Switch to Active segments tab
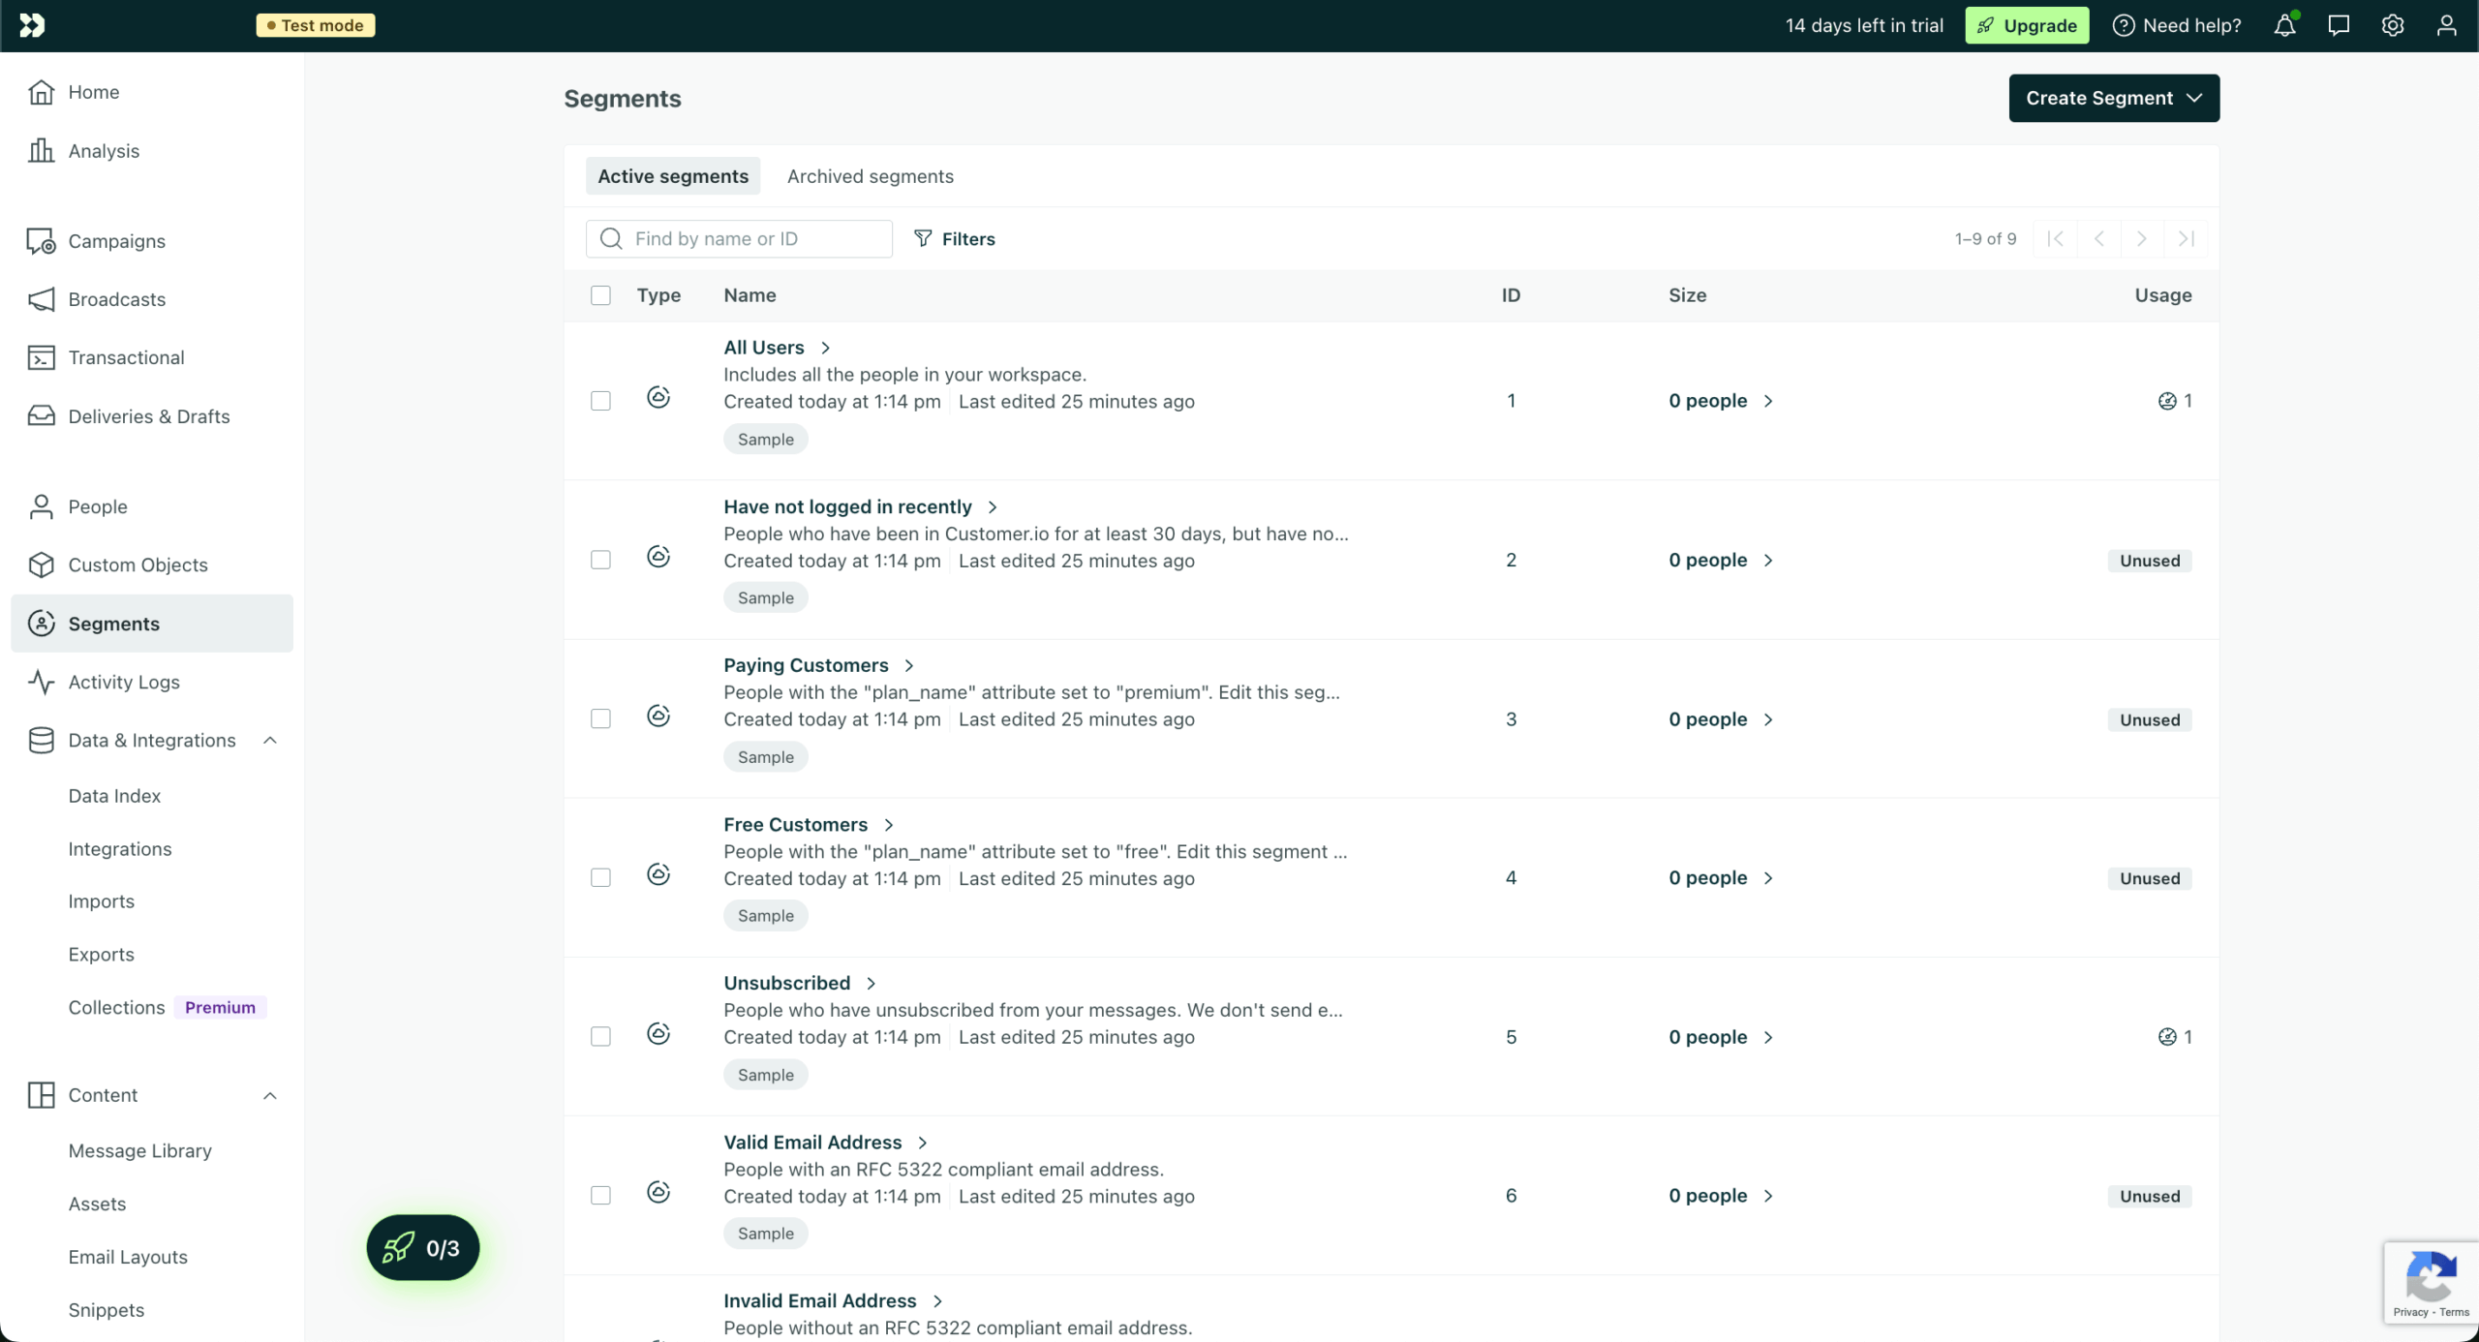The height and width of the screenshot is (1342, 2479). pyautogui.click(x=673, y=176)
